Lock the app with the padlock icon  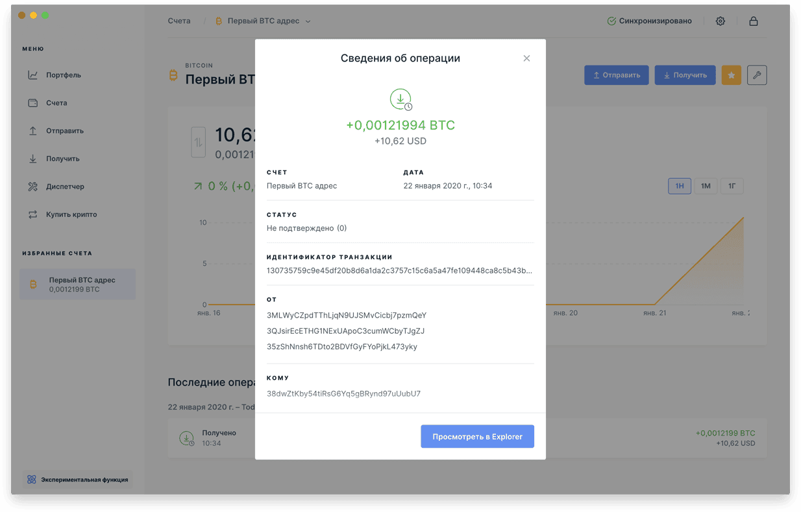(x=754, y=21)
